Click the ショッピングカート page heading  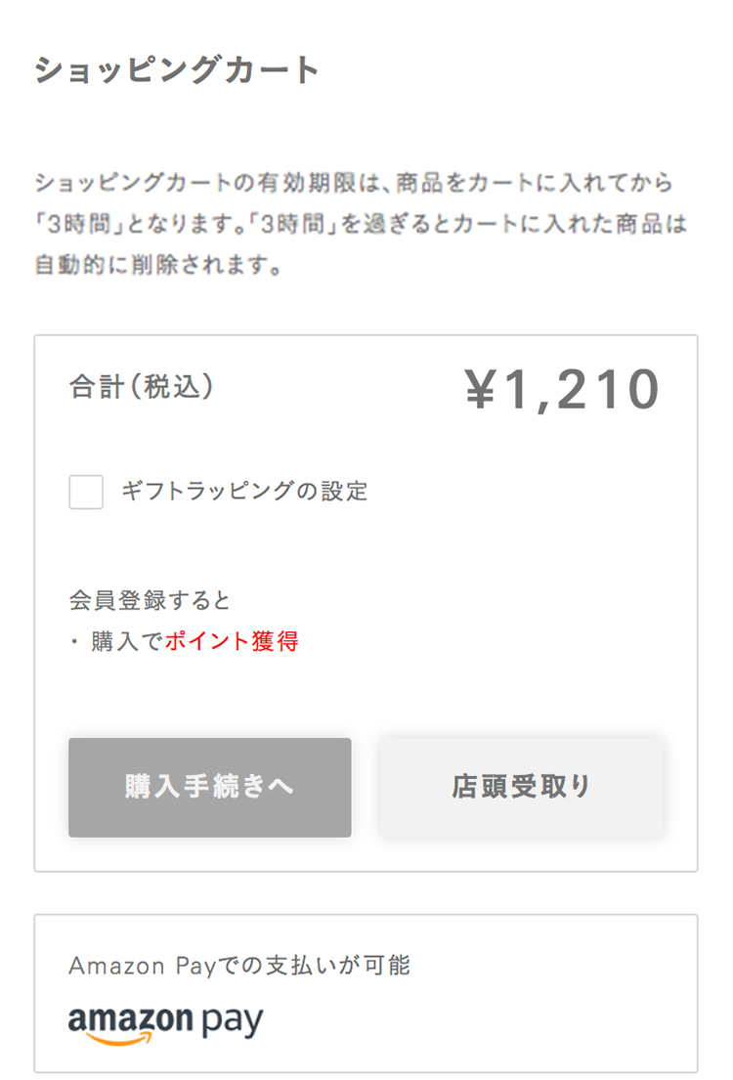[x=178, y=70]
